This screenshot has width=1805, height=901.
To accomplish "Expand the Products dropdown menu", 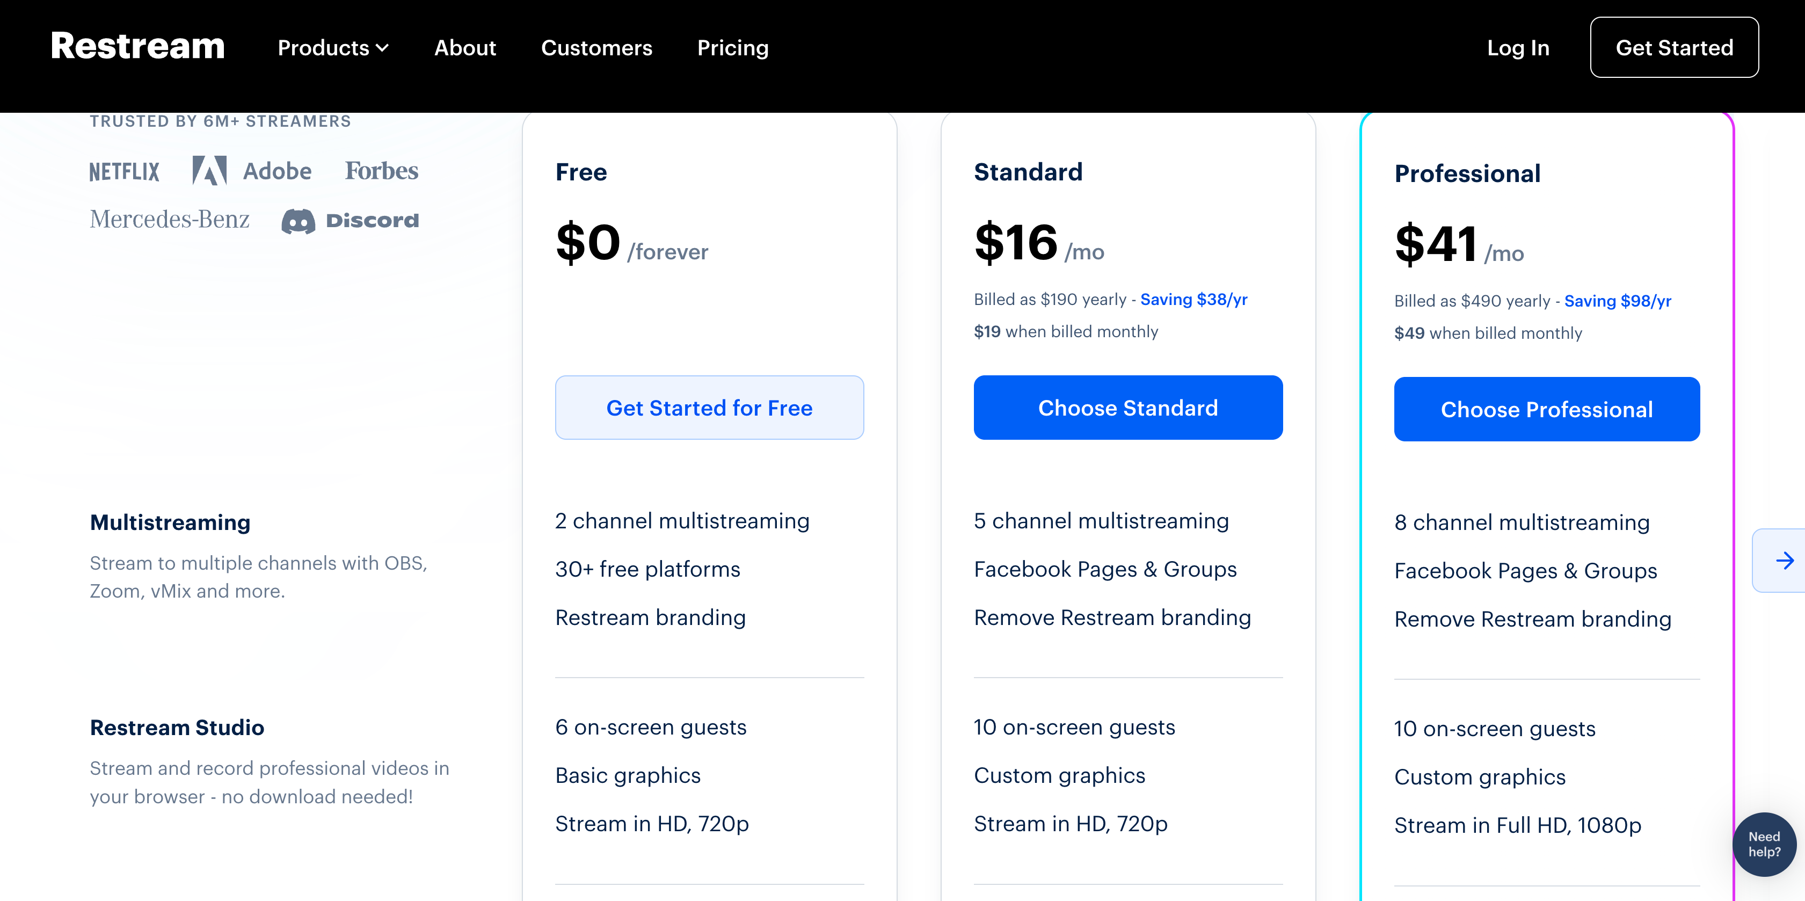I will point(333,48).
